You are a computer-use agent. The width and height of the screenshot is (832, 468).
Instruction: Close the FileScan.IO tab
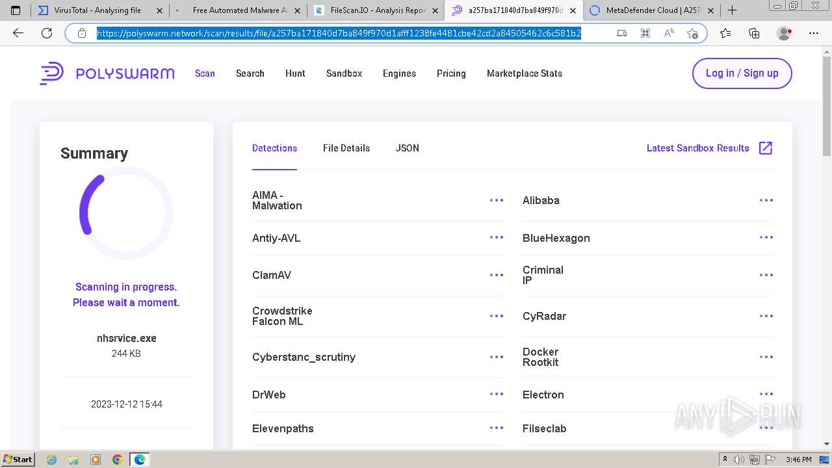point(435,10)
